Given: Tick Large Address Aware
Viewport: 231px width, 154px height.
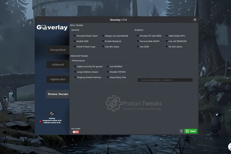Looking at the screenshot, I should tap(75, 72).
